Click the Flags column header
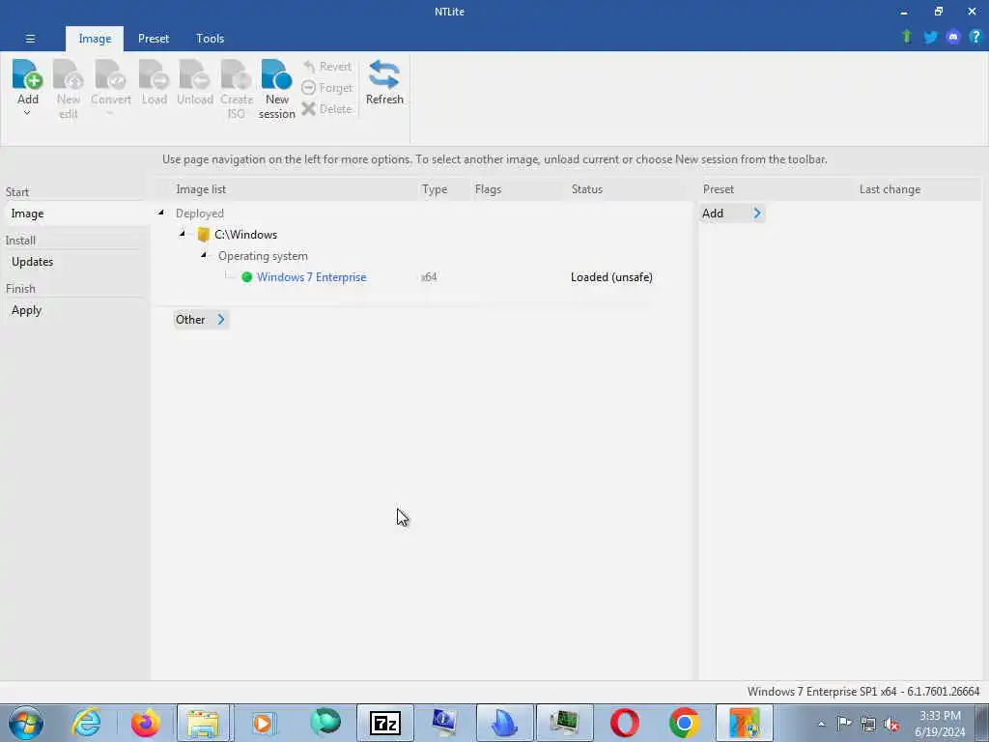989x742 pixels. [x=488, y=189]
